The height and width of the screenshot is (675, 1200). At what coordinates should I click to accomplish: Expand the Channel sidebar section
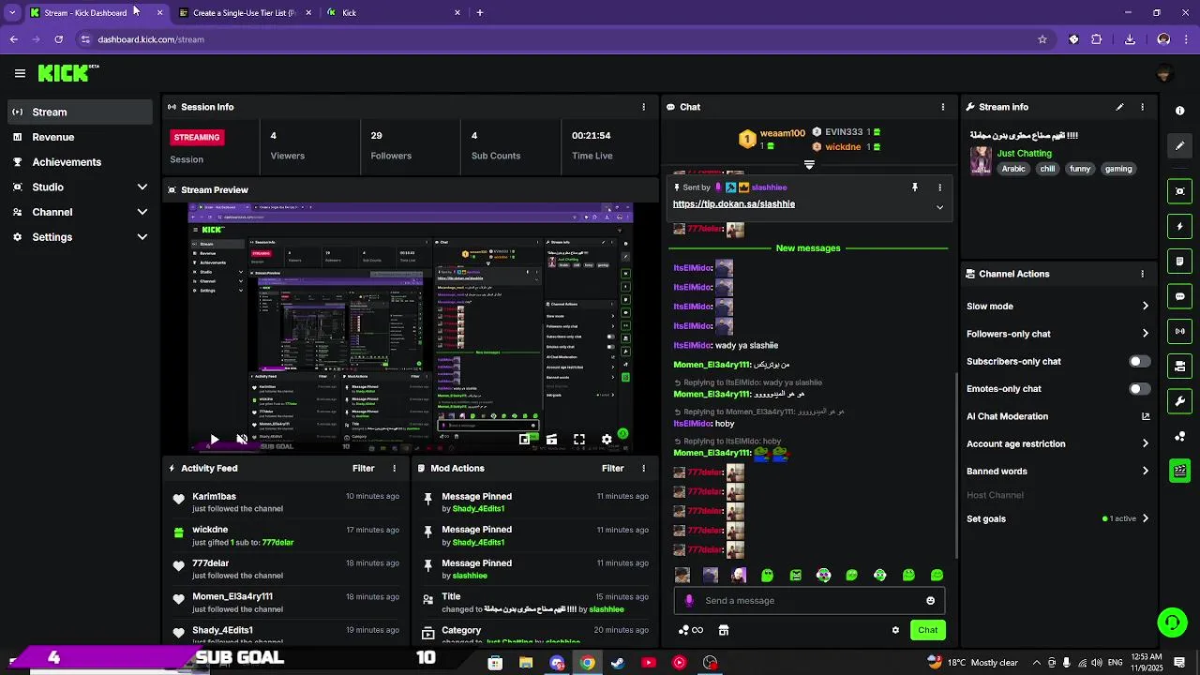pos(142,212)
